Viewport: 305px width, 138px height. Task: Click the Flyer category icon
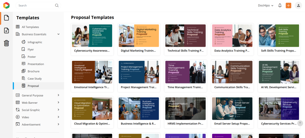(24, 49)
